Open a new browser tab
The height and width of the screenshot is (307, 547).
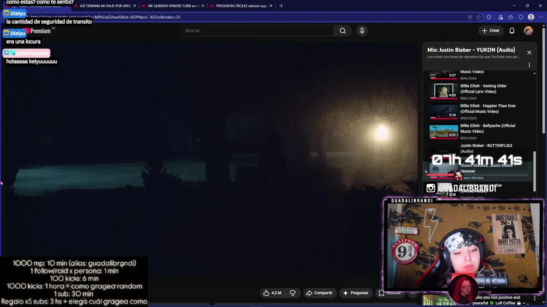pyautogui.click(x=281, y=6)
